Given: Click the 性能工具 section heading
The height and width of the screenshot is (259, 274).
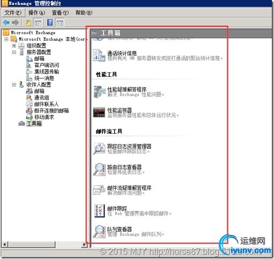Looking at the screenshot, I should point(106,74).
